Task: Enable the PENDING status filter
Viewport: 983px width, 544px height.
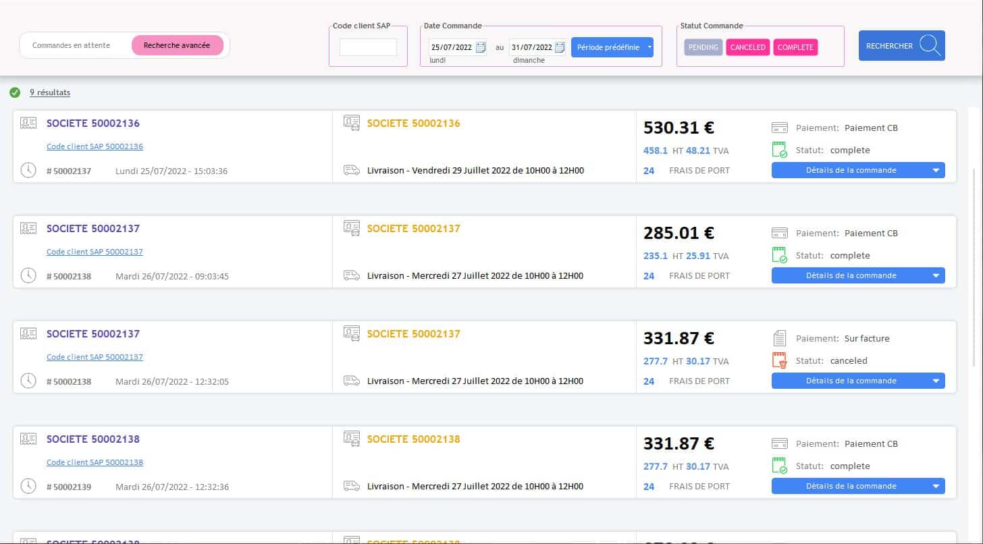Action: pyautogui.click(x=703, y=47)
